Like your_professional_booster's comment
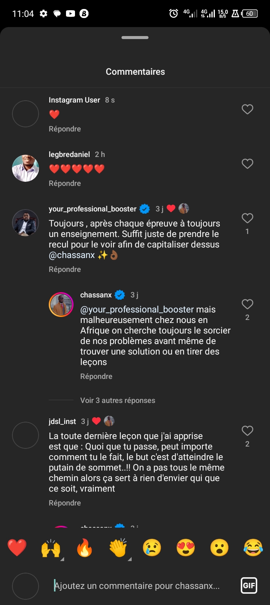This screenshot has width=270, height=605. pyautogui.click(x=247, y=218)
